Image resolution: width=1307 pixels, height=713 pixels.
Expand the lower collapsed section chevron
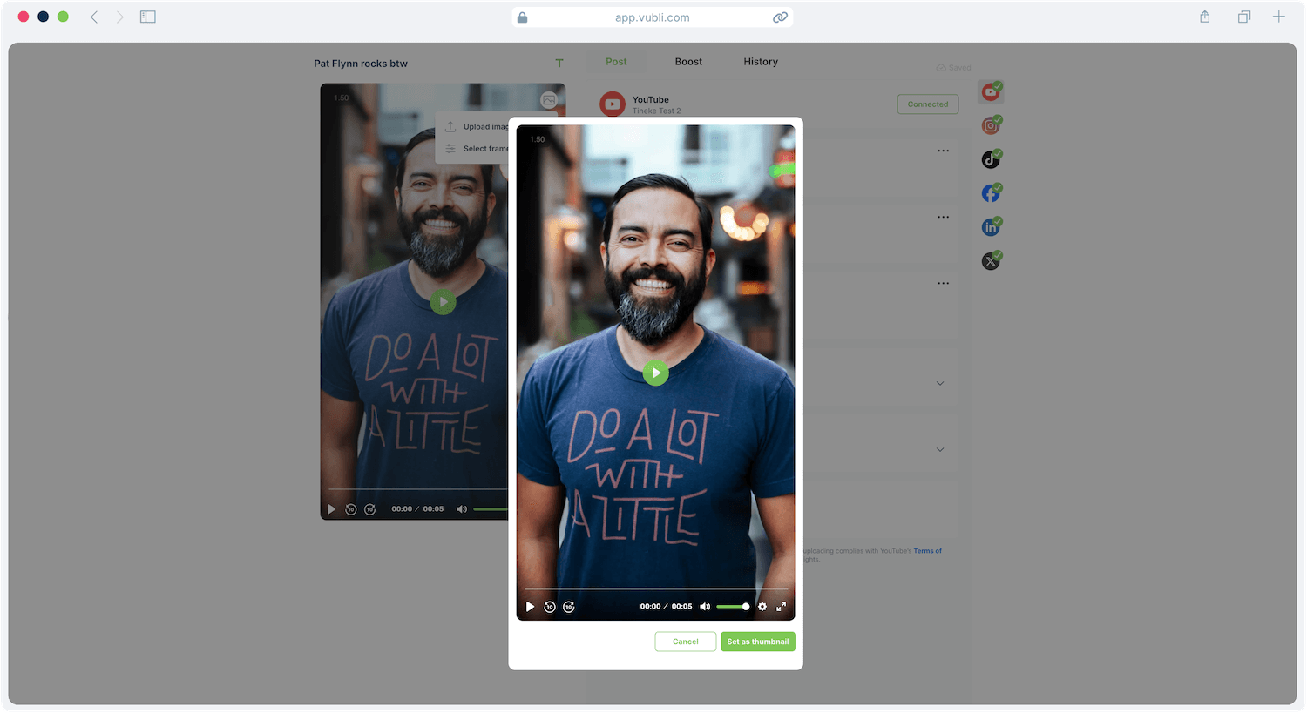point(940,449)
